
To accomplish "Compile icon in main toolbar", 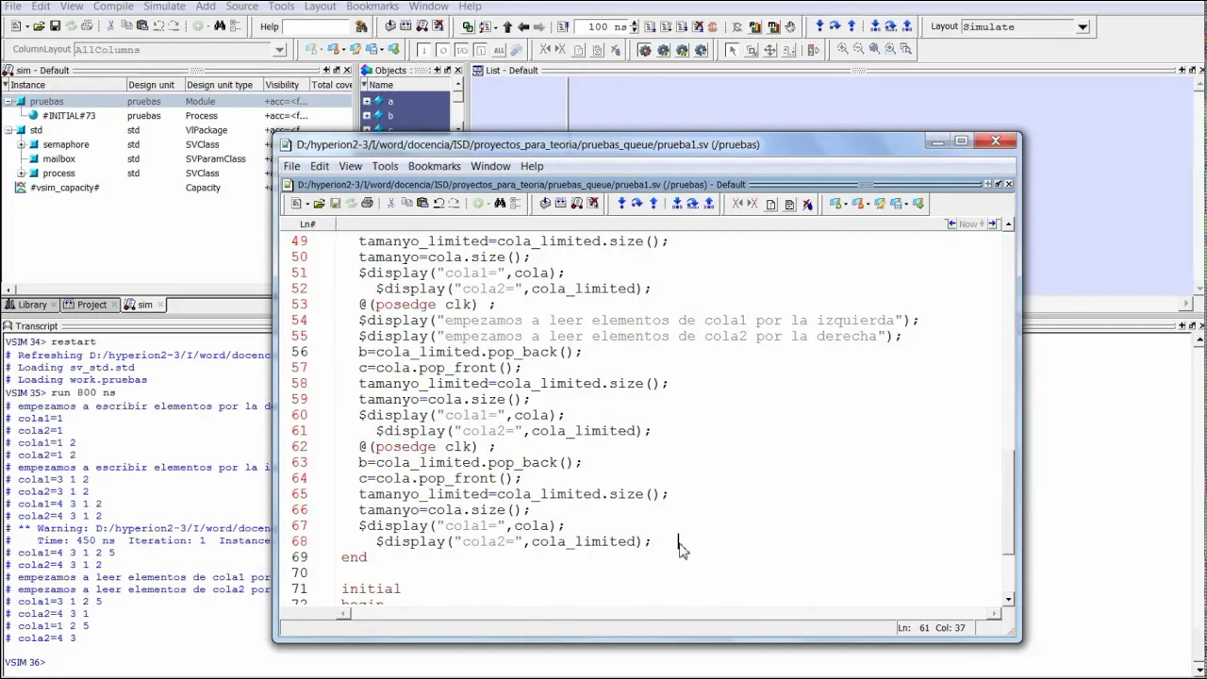I will click(389, 26).
